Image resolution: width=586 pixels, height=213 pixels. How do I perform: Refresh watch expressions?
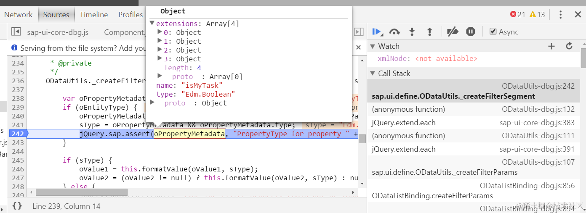pyautogui.click(x=569, y=46)
